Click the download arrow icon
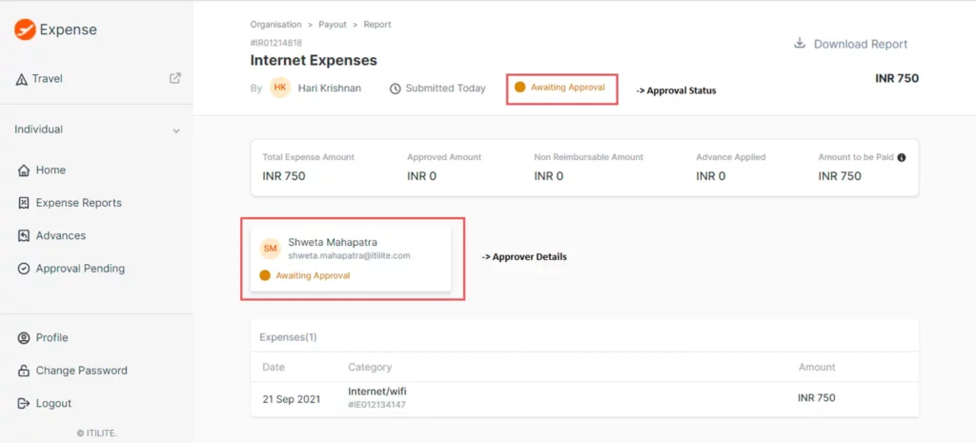Viewport: 976px width, 443px height. click(800, 44)
